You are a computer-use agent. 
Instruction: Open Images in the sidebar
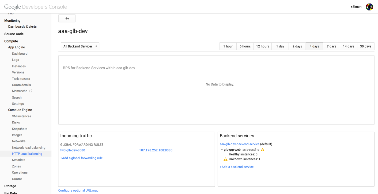pos(17,135)
